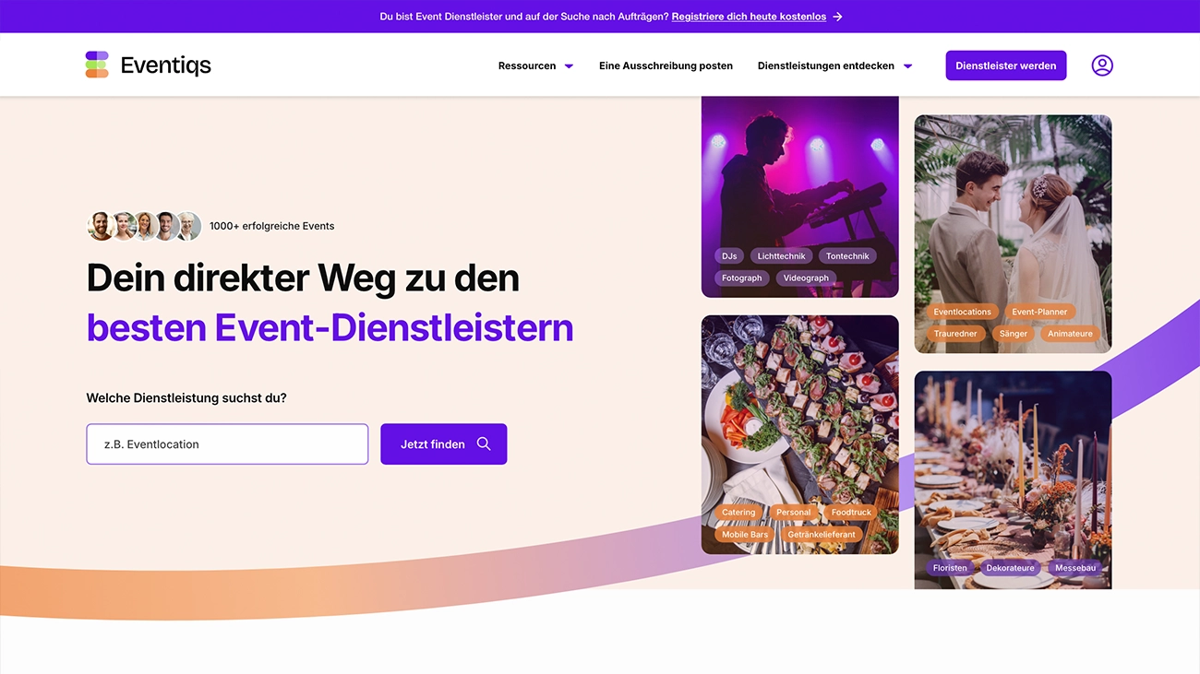Select the Fotograph category tag
This screenshot has width=1200, height=674.
741,277
